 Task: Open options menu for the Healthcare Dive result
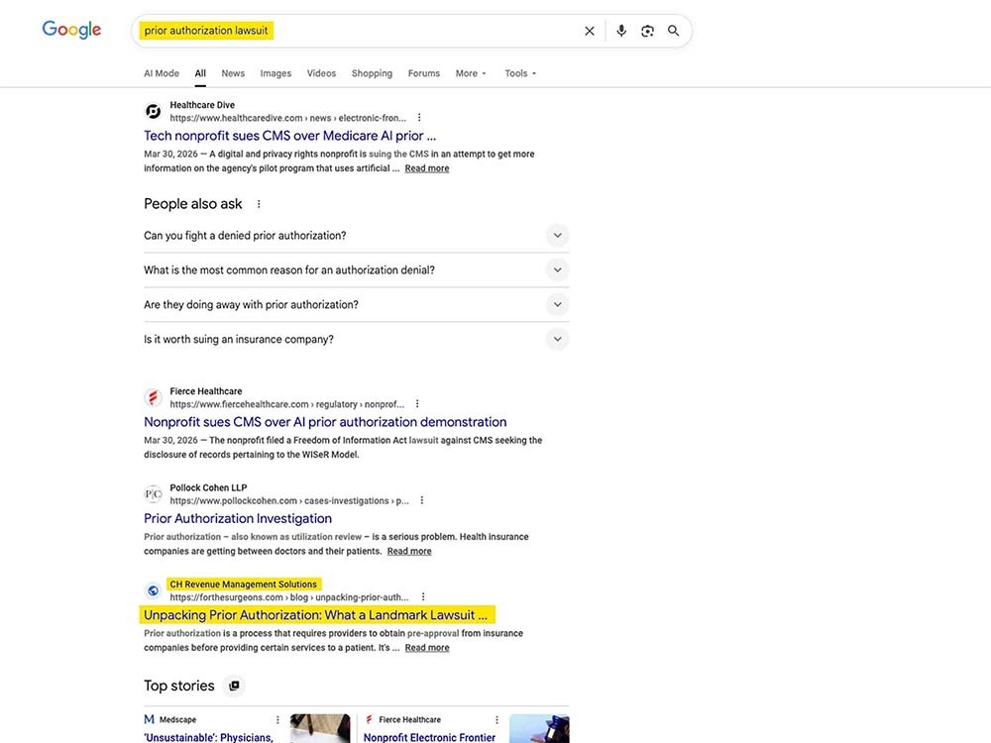419,118
